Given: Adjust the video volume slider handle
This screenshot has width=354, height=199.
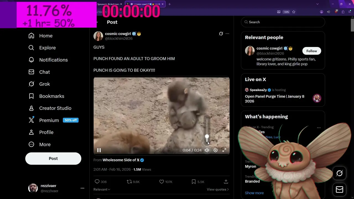Looking at the screenshot, I should [x=207, y=137].
